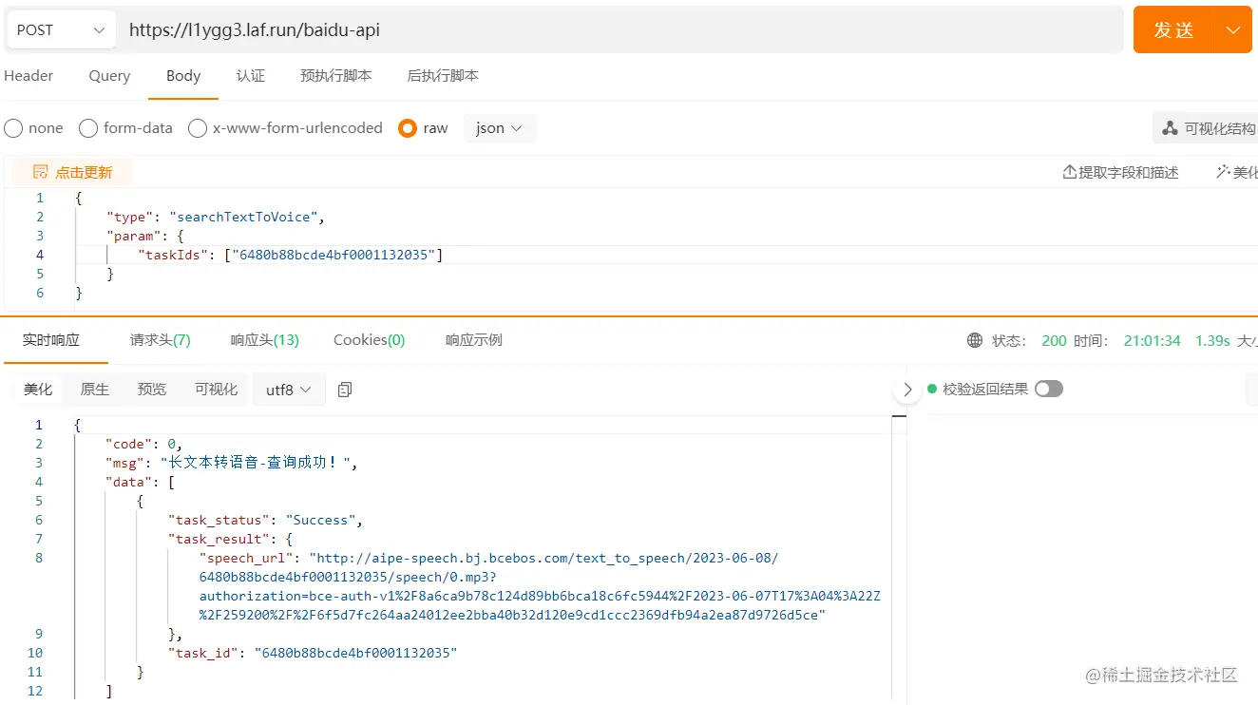Screen dimensions: 1258x705
Task: Open the 预执行脚本 tab
Action: coord(336,76)
